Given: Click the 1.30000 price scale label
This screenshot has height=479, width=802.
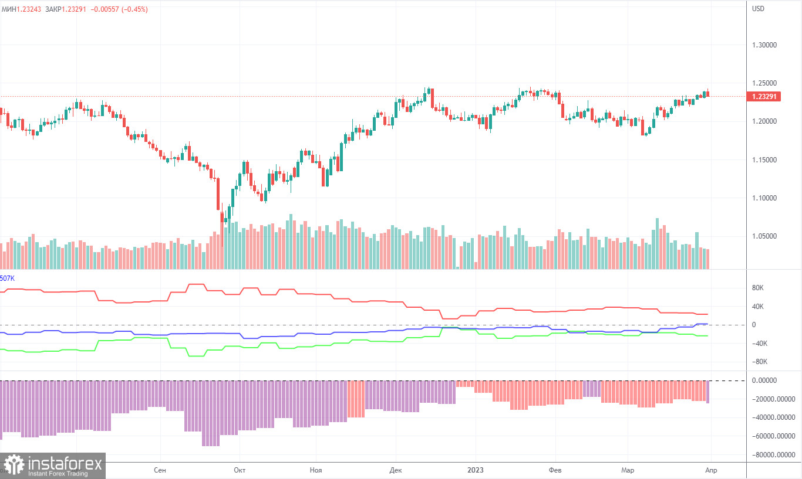Looking at the screenshot, I should (764, 45).
